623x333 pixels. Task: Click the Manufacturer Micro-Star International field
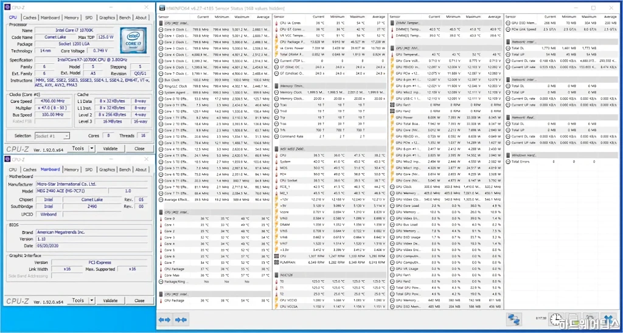(91, 184)
